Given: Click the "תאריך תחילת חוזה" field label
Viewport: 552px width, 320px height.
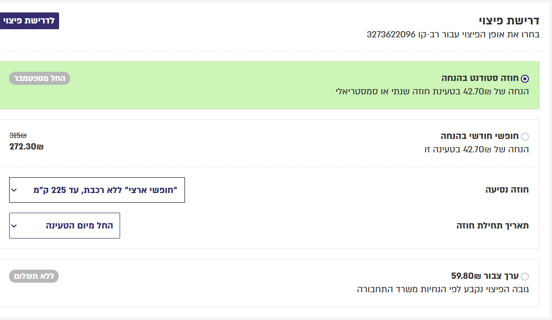Looking at the screenshot, I should [492, 226].
